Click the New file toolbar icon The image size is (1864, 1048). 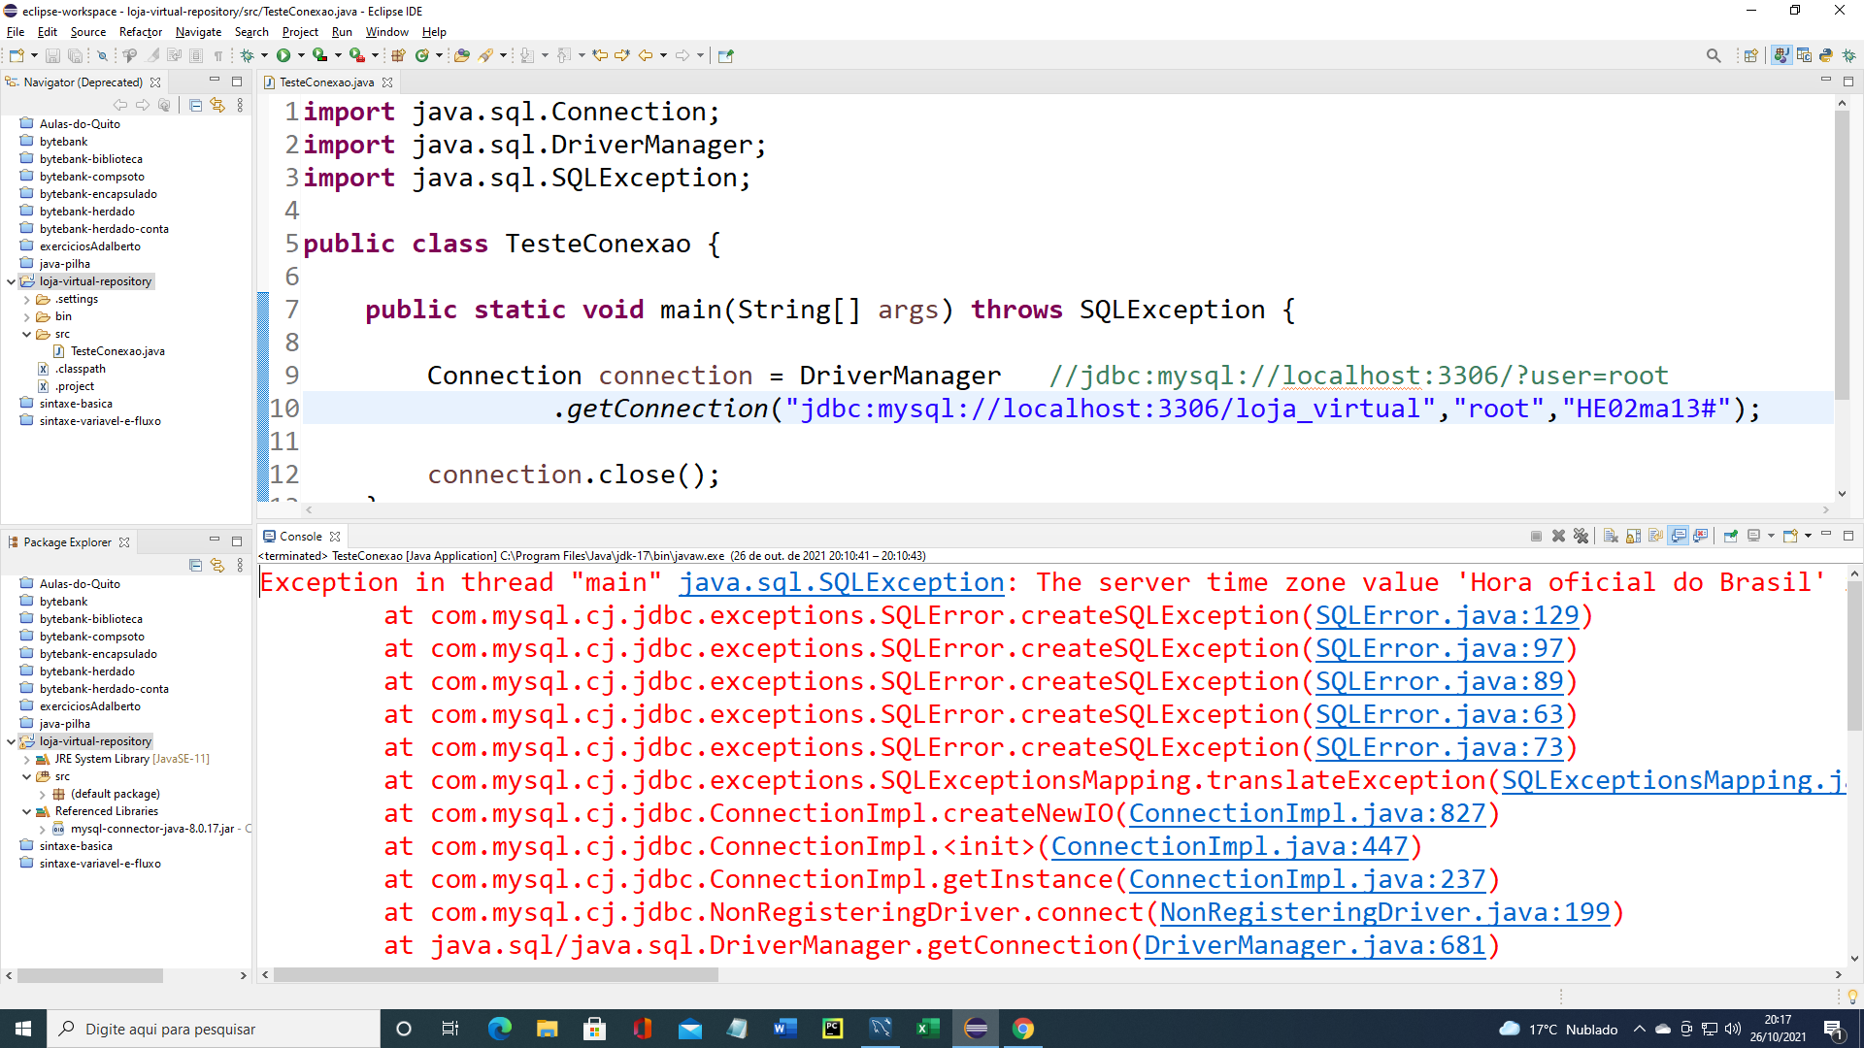tap(17, 55)
